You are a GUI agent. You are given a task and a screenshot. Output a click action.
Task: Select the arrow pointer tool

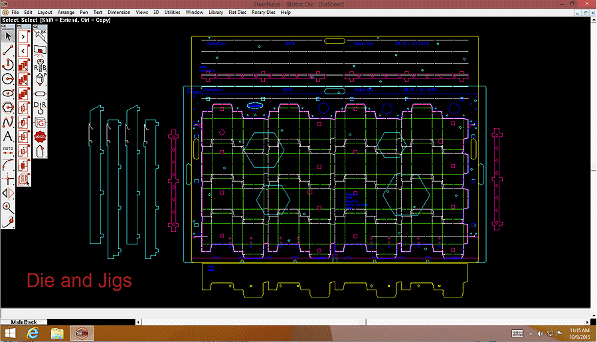coord(8,35)
